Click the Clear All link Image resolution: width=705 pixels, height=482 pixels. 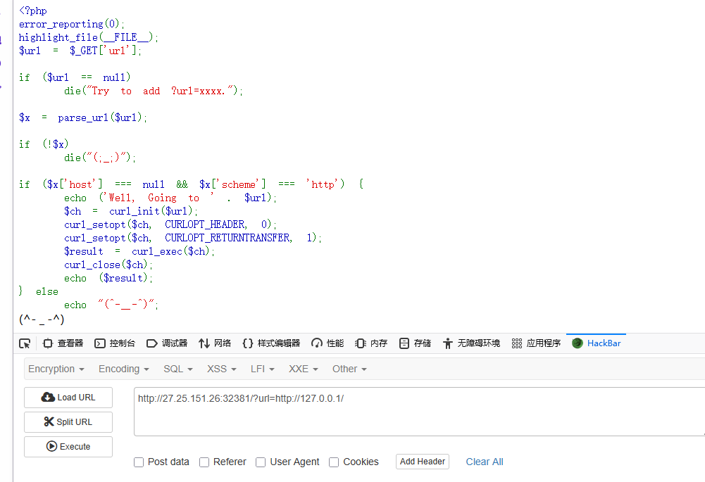(x=485, y=462)
